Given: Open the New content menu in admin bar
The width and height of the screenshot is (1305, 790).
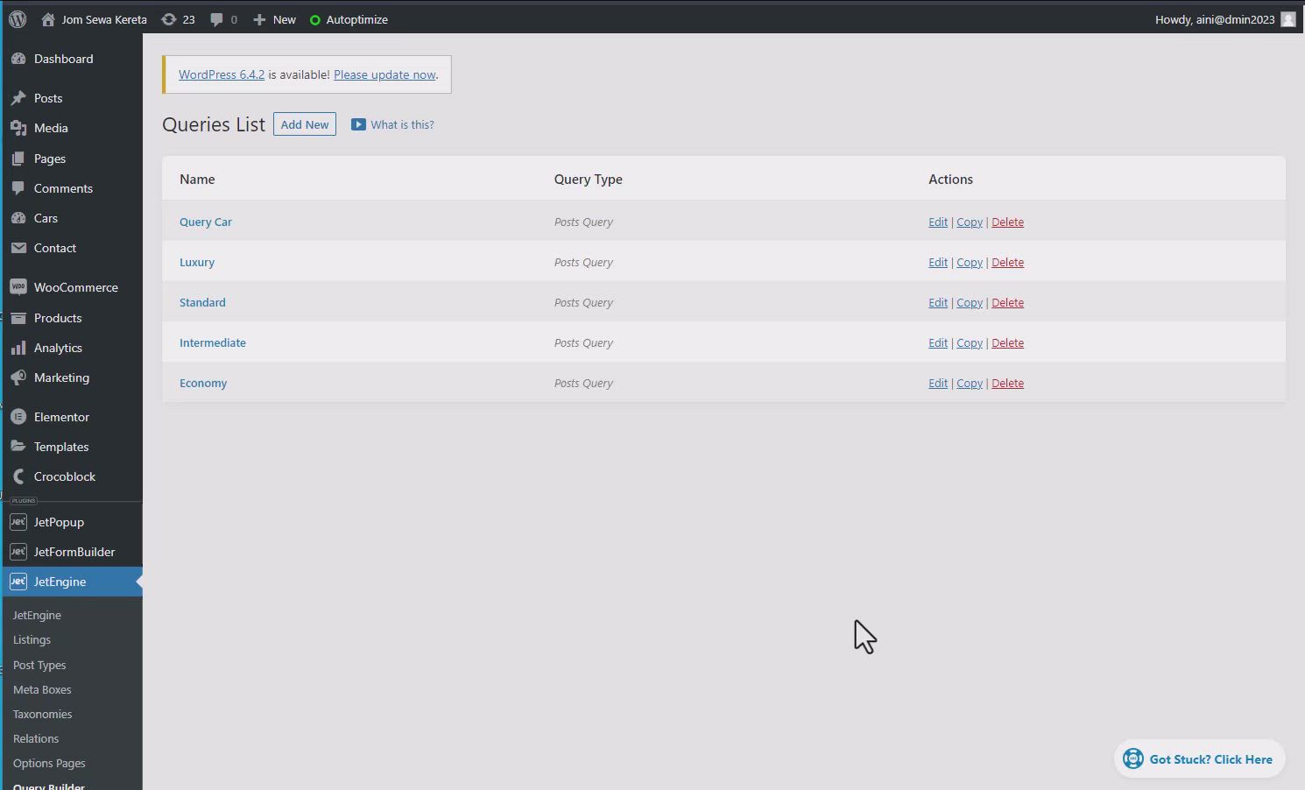Looking at the screenshot, I should (x=274, y=19).
